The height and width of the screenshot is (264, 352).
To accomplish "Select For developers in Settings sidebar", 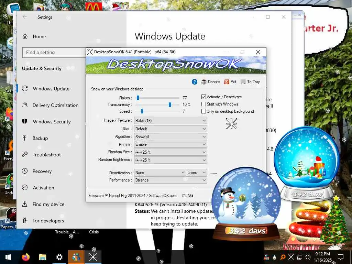I will tap(48, 221).
